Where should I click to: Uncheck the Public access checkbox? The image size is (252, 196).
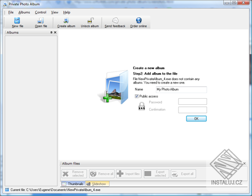(x=137, y=96)
